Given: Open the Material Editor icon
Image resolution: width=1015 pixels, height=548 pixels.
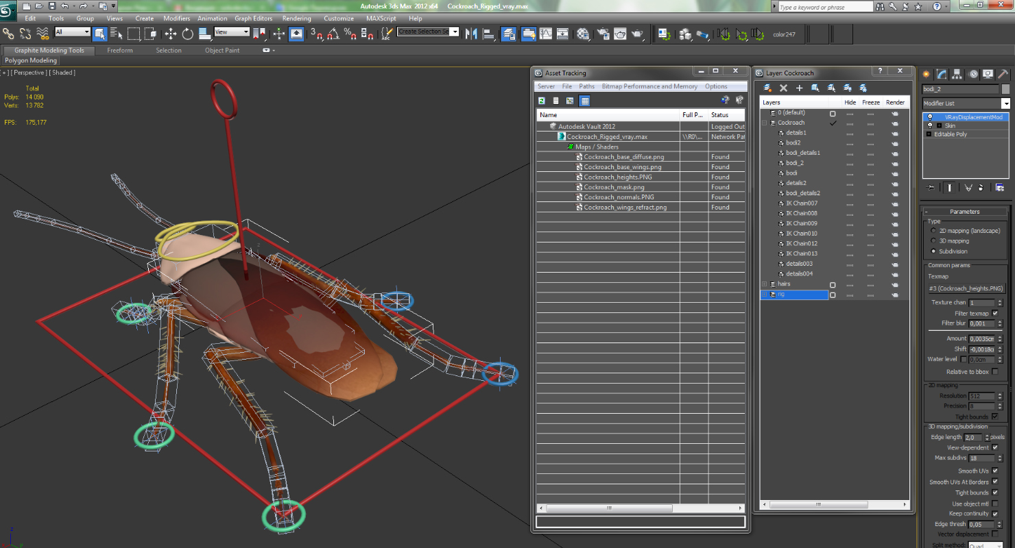Looking at the screenshot, I should click(583, 33).
